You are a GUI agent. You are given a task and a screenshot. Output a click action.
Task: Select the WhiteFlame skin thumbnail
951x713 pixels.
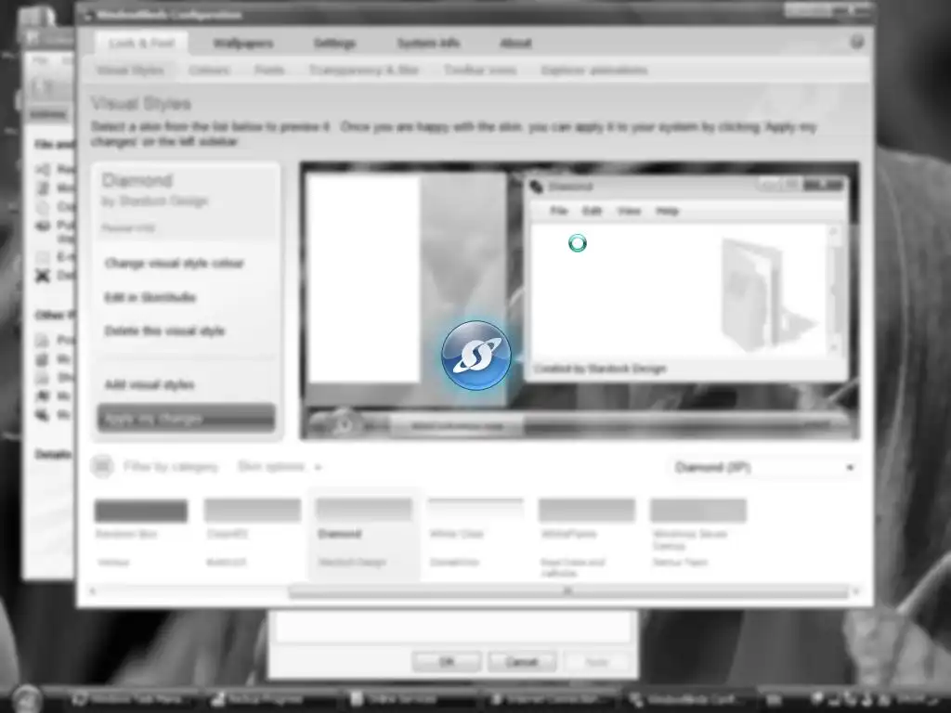(x=587, y=511)
